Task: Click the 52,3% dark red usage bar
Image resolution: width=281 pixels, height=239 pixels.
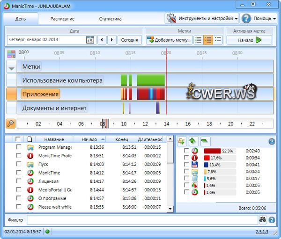Action: [212, 151]
